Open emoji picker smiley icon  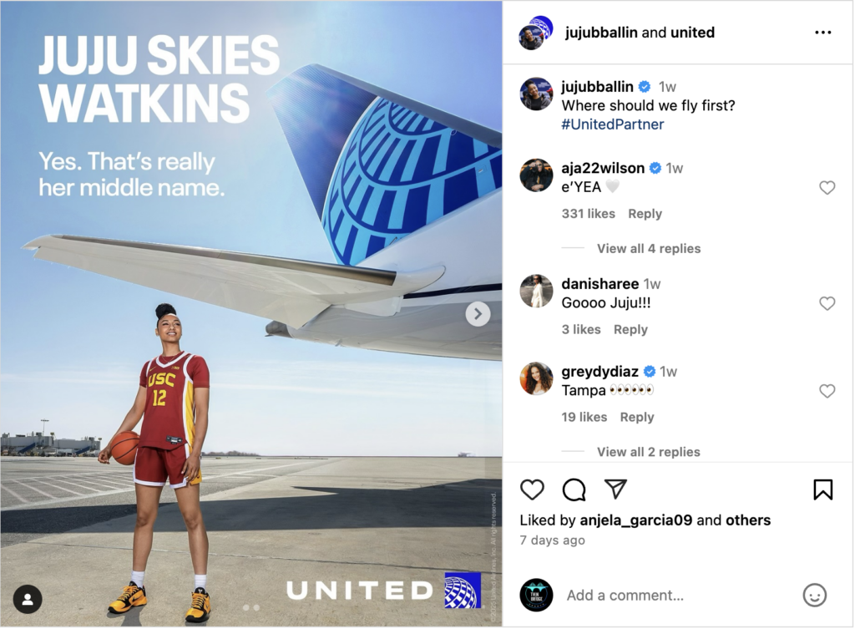point(815,596)
